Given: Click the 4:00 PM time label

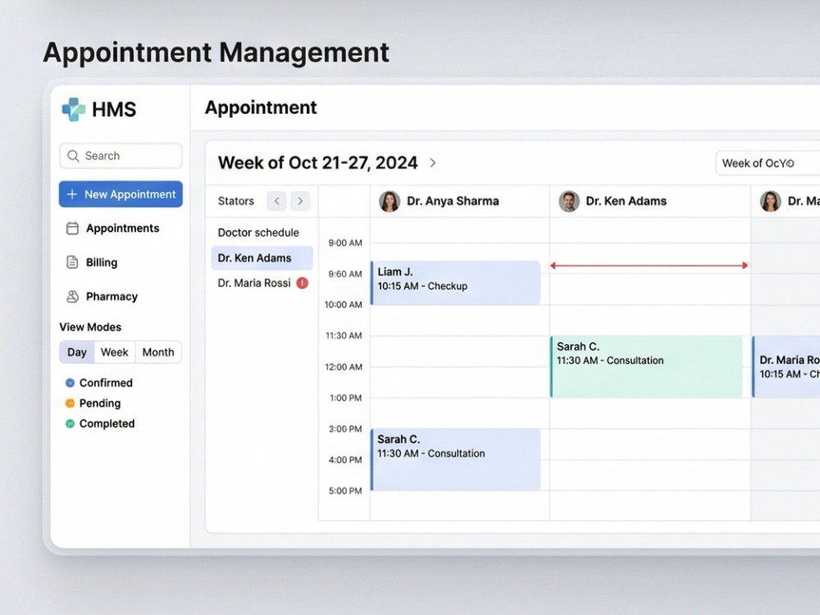Looking at the screenshot, I should coord(345,460).
